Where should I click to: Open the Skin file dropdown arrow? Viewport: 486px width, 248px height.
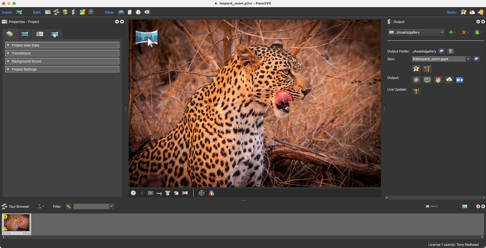468,59
